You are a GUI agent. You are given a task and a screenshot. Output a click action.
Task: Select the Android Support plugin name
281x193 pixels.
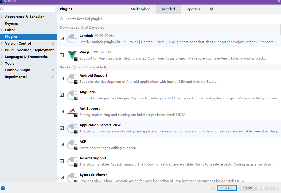click(93, 76)
